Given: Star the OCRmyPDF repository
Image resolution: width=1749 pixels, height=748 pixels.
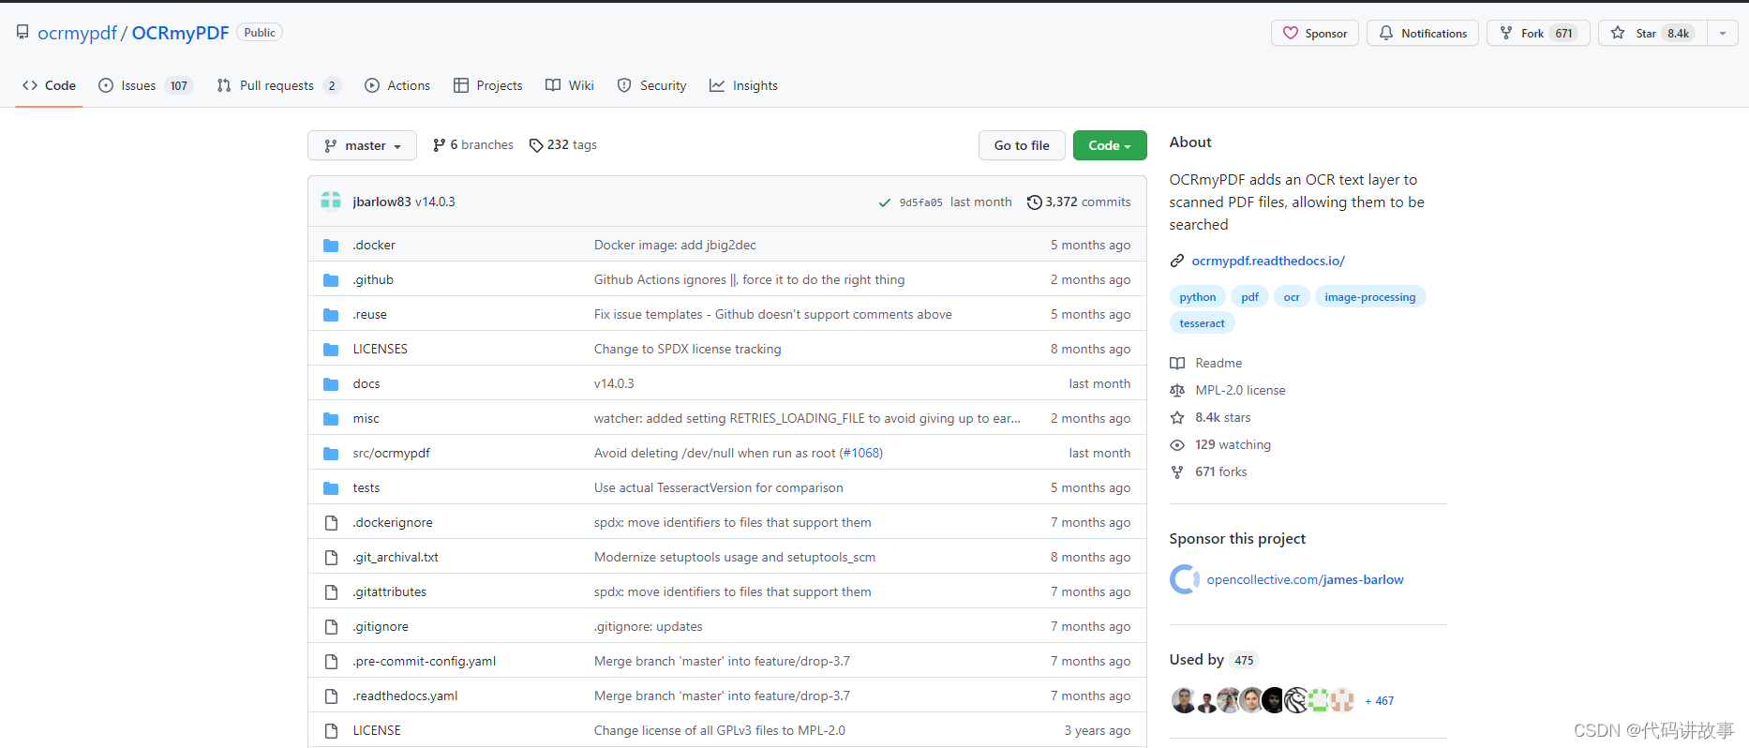Looking at the screenshot, I should pyautogui.click(x=1652, y=33).
